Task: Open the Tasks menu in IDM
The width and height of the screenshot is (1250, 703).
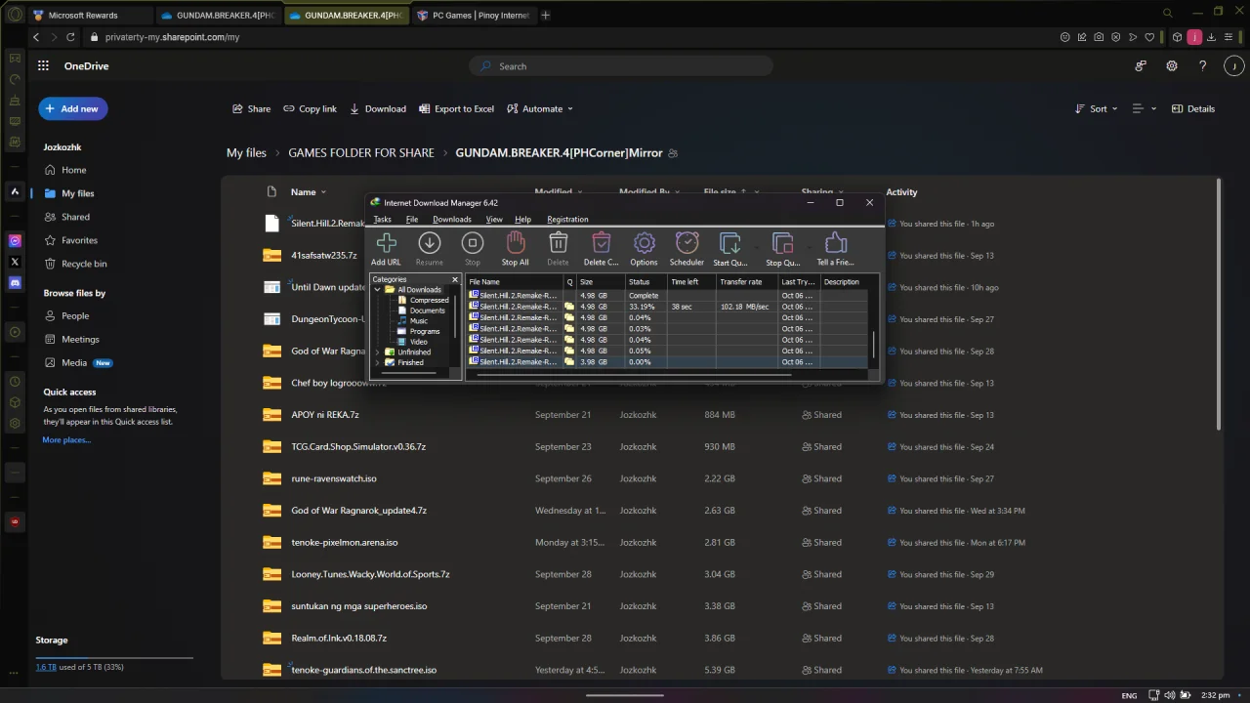Action: 383,220
